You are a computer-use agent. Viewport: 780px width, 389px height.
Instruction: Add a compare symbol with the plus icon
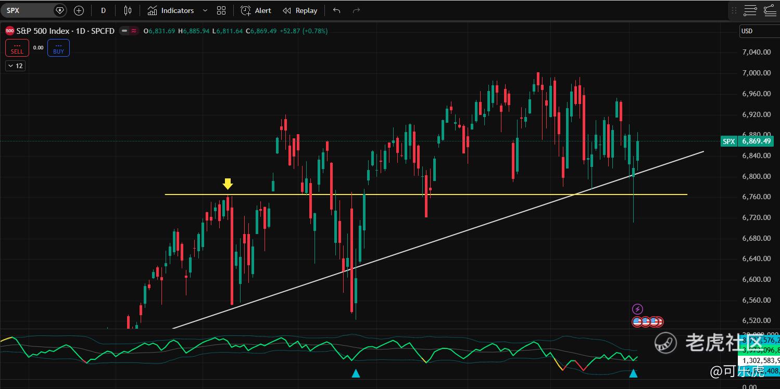79,10
